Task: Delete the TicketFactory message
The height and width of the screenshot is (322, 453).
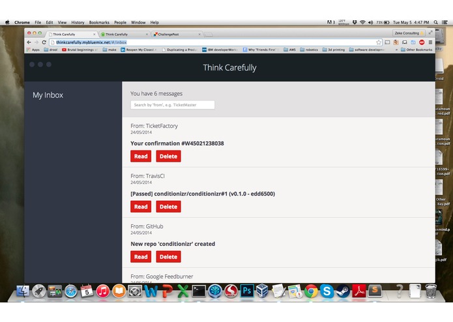Action: point(168,156)
